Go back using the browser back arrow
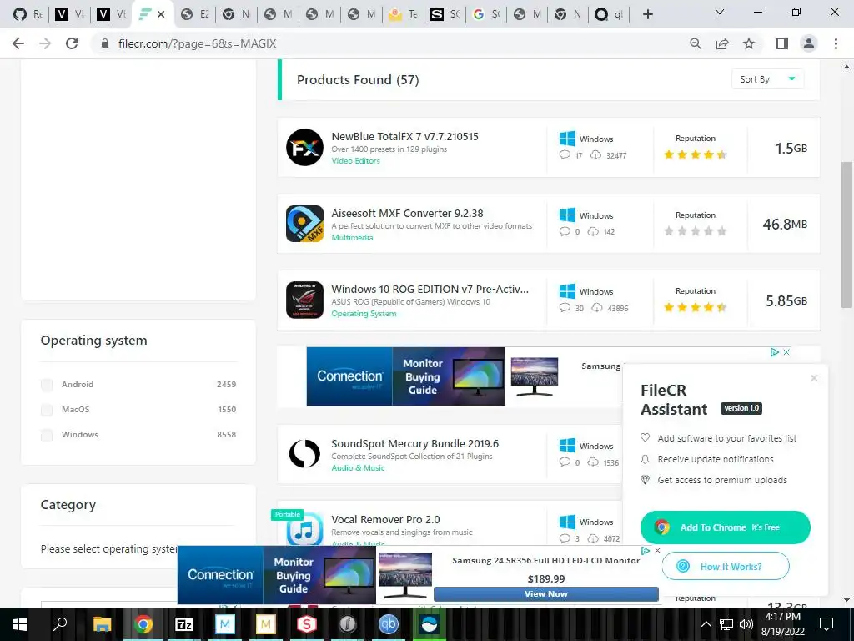This screenshot has height=641, width=854. click(18, 43)
